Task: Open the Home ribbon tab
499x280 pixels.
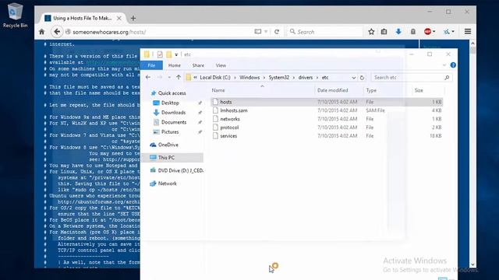Action: (x=175, y=65)
